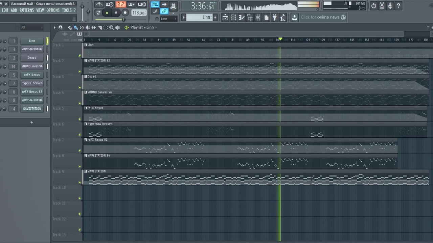Select the Slice tool in Playlist
The image size is (433, 243).
99,27
